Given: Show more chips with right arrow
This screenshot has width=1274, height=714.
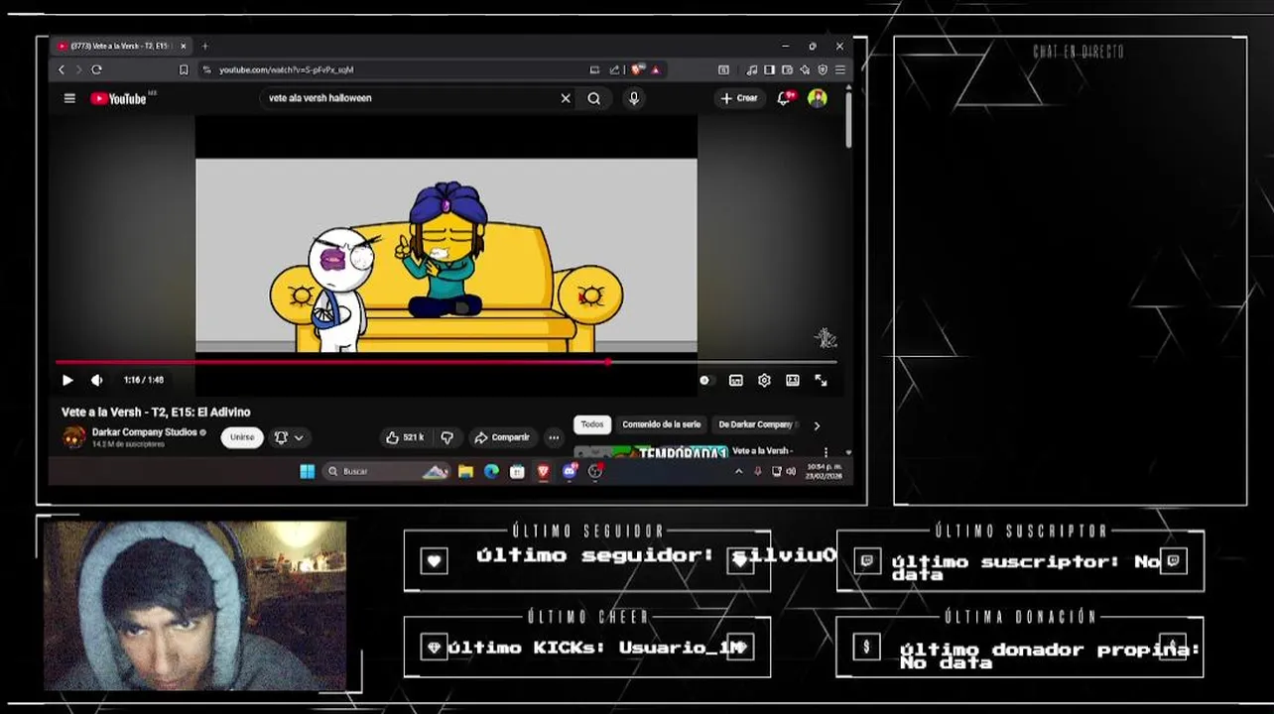Looking at the screenshot, I should [817, 425].
